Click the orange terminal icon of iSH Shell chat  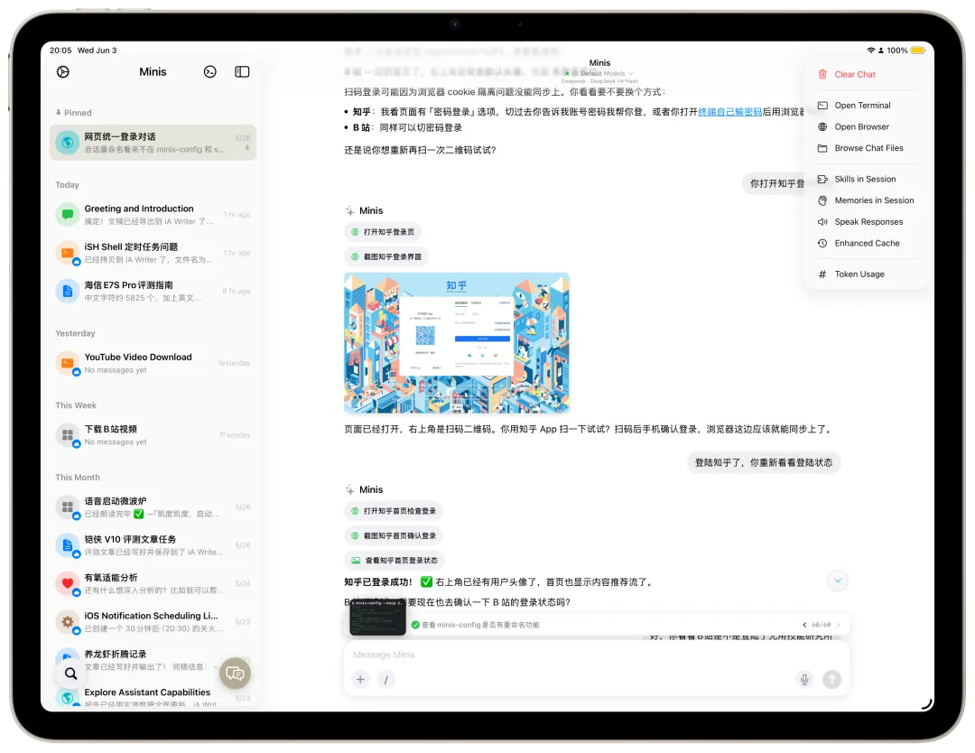pyautogui.click(x=67, y=253)
